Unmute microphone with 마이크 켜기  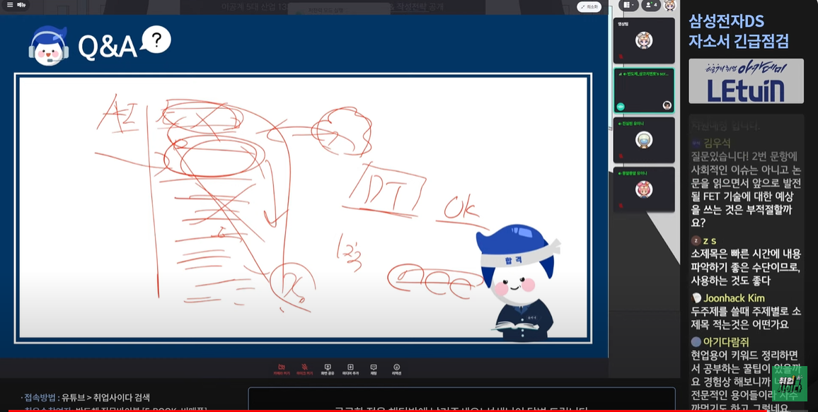point(304,369)
